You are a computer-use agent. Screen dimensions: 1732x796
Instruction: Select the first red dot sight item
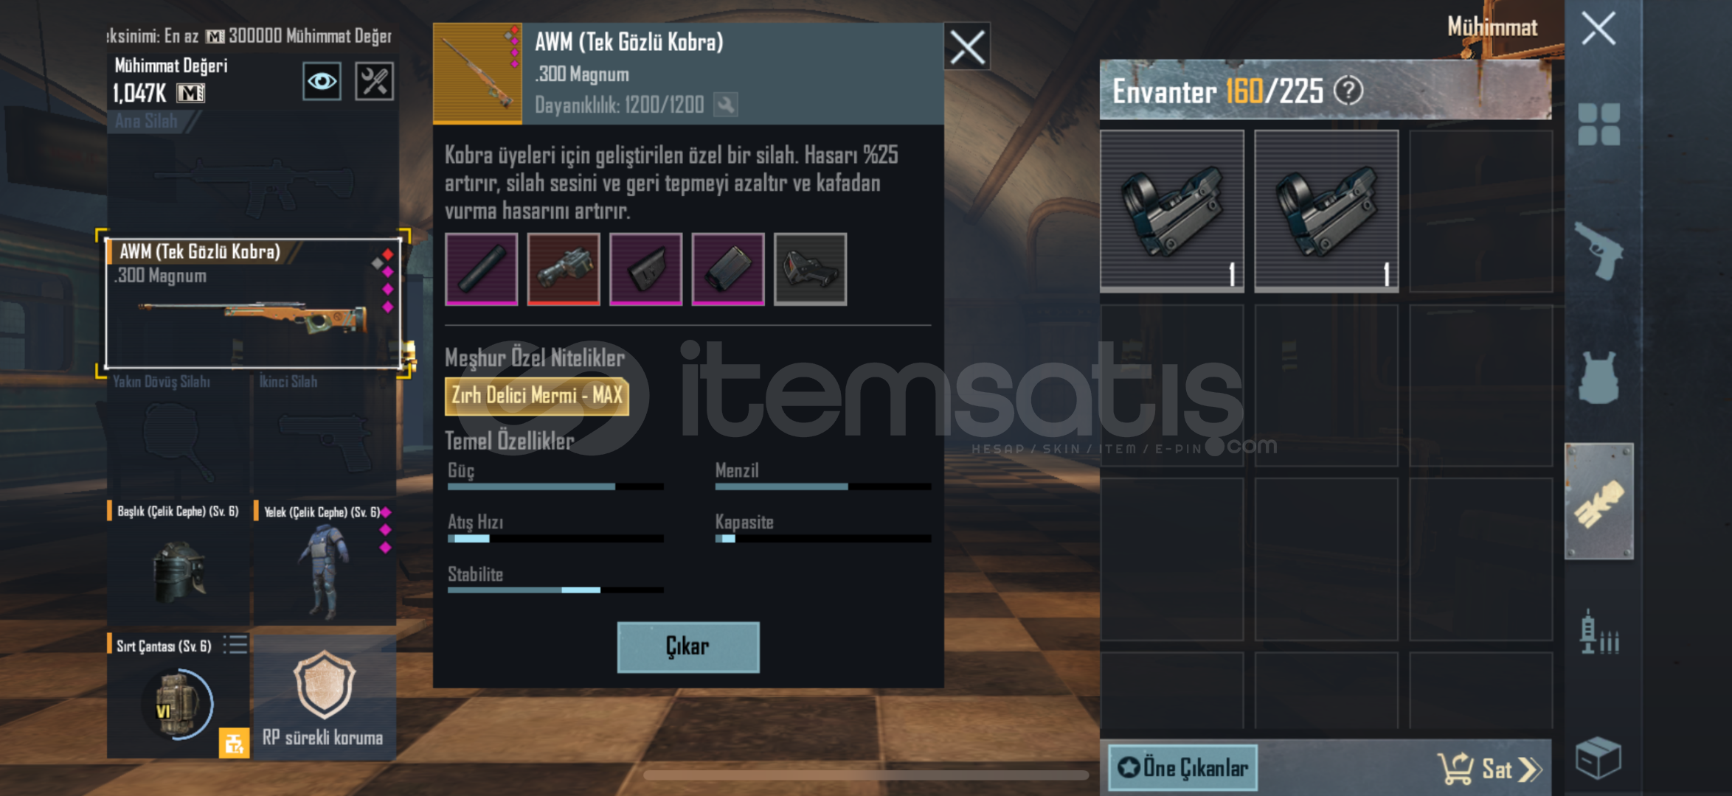(1172, 211)
